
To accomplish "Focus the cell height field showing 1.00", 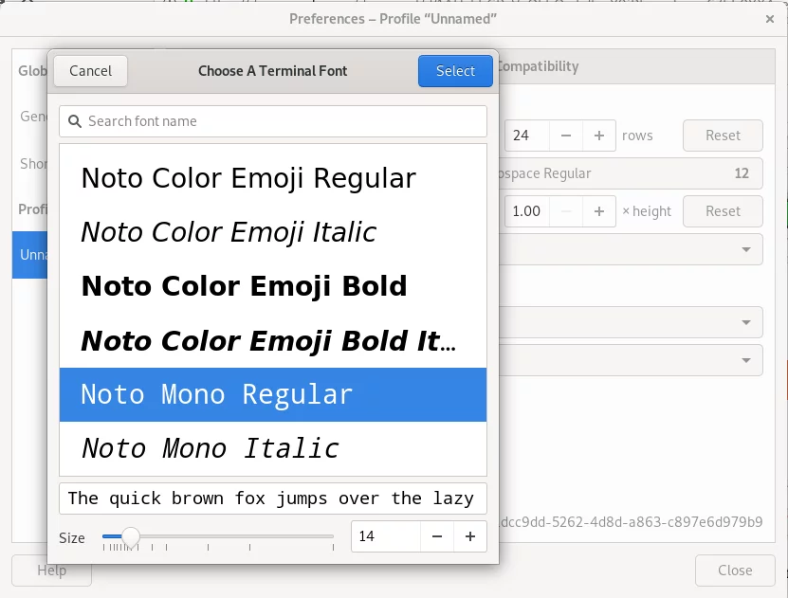I will pyautogui.click(x=527, y=211).
